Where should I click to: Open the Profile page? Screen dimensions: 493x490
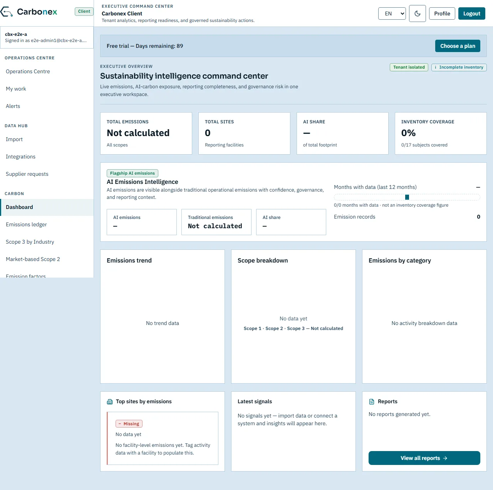tap(442, 13)
